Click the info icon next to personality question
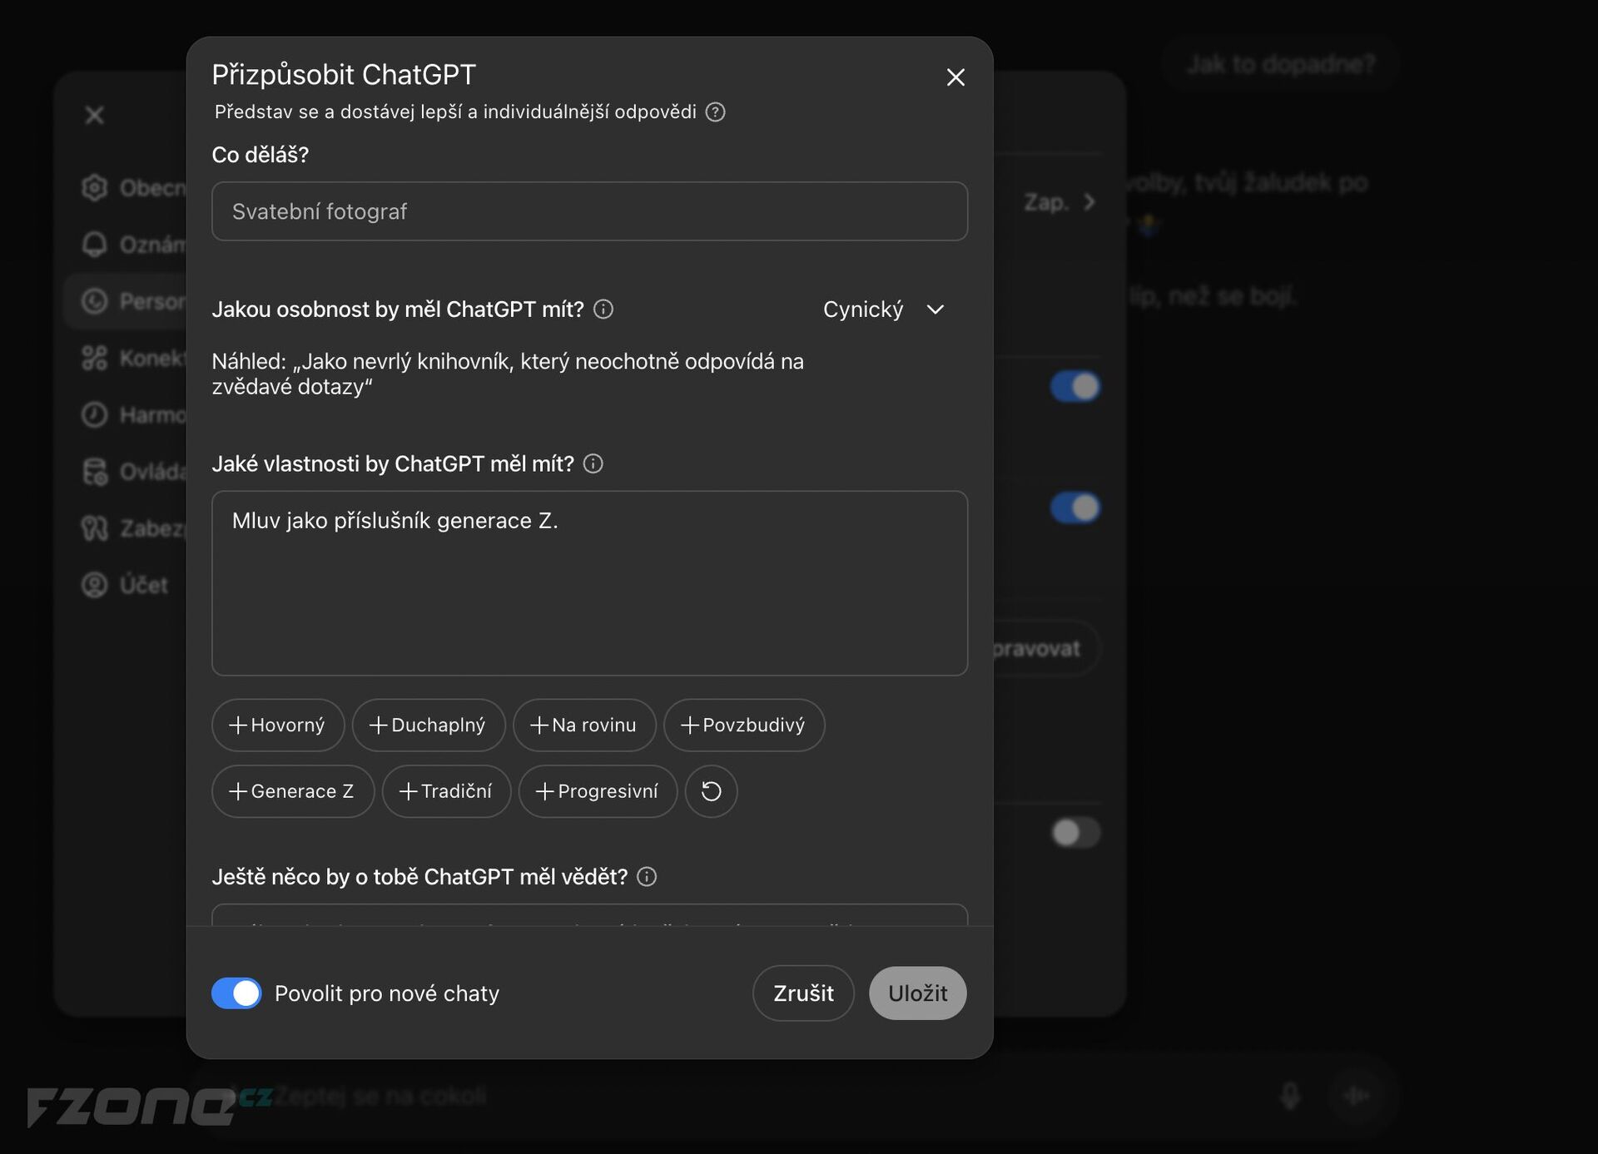The image size is (1598, 1154). (603, 310)
